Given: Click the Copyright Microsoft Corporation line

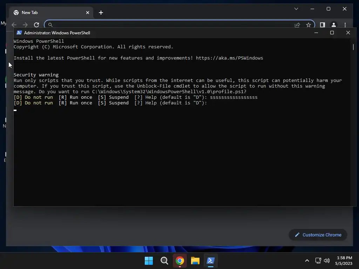Looking at the screenshot, I should 93,47.
